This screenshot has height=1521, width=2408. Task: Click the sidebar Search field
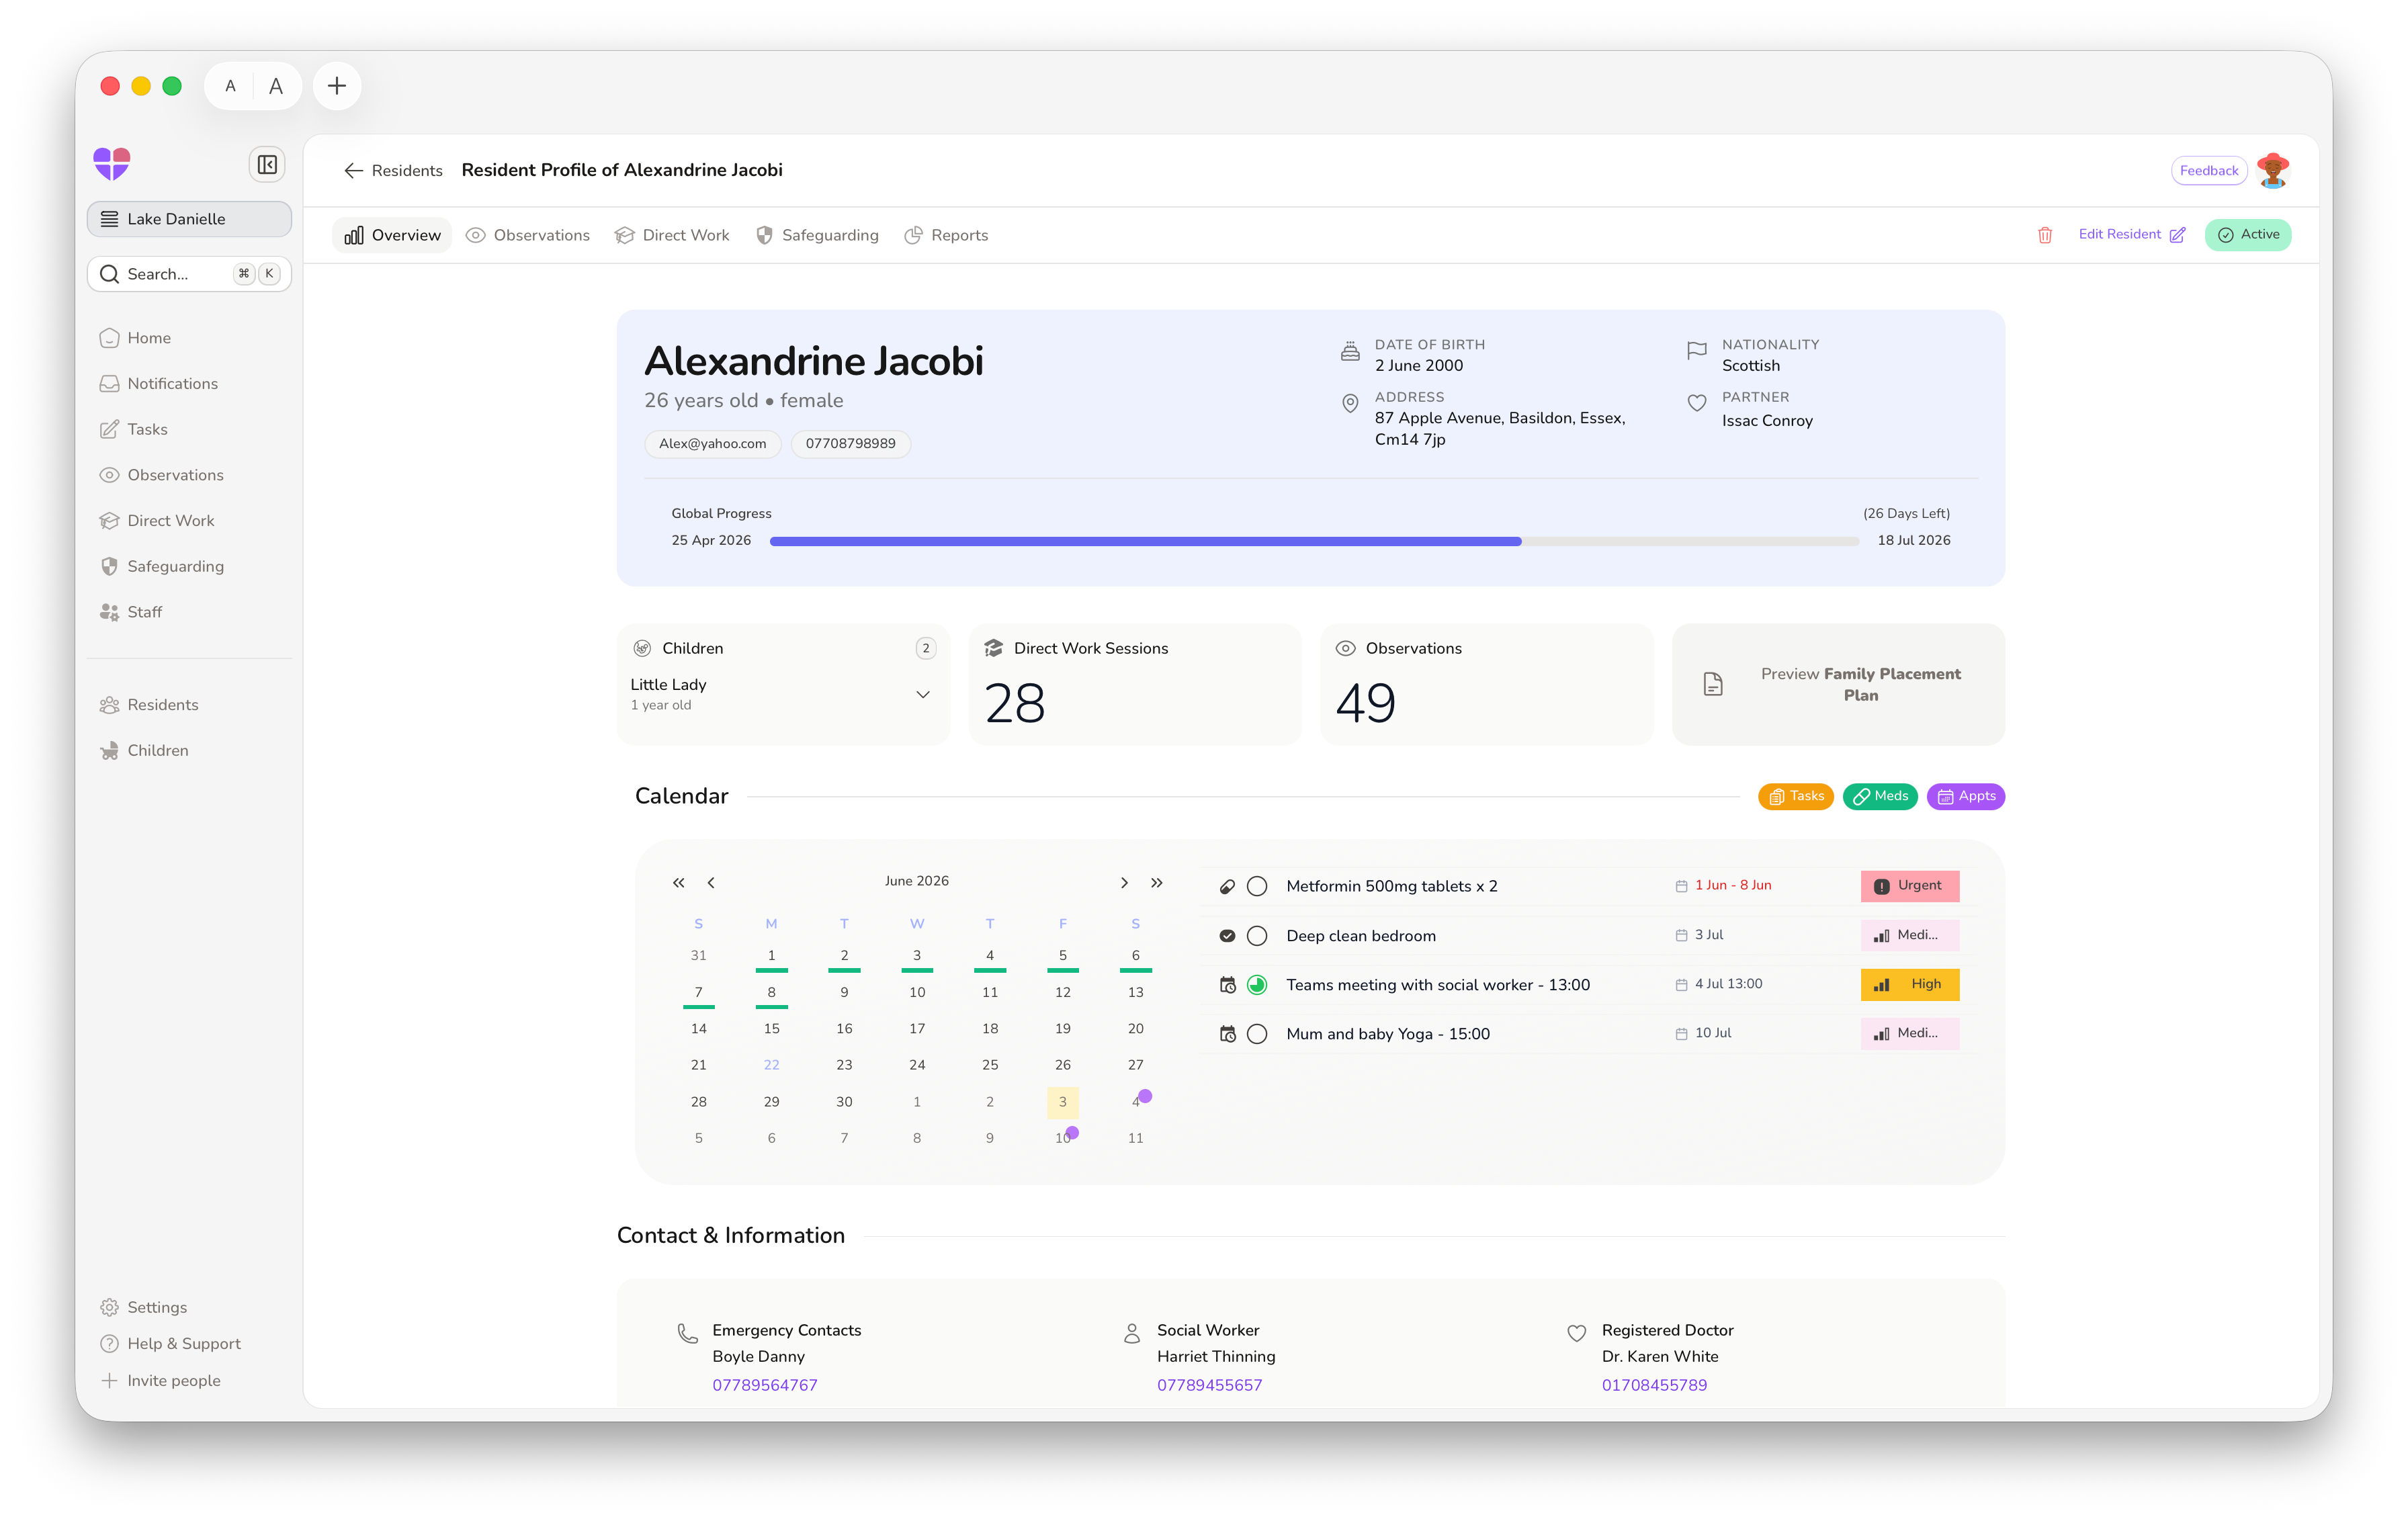click(189, 274)
